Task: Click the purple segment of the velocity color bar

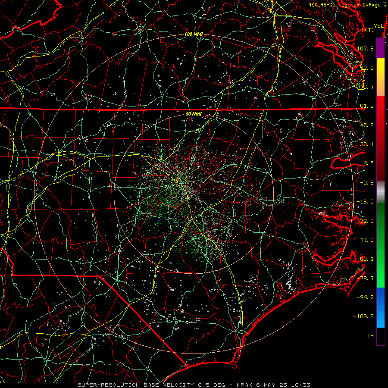Action: (381, 48)
